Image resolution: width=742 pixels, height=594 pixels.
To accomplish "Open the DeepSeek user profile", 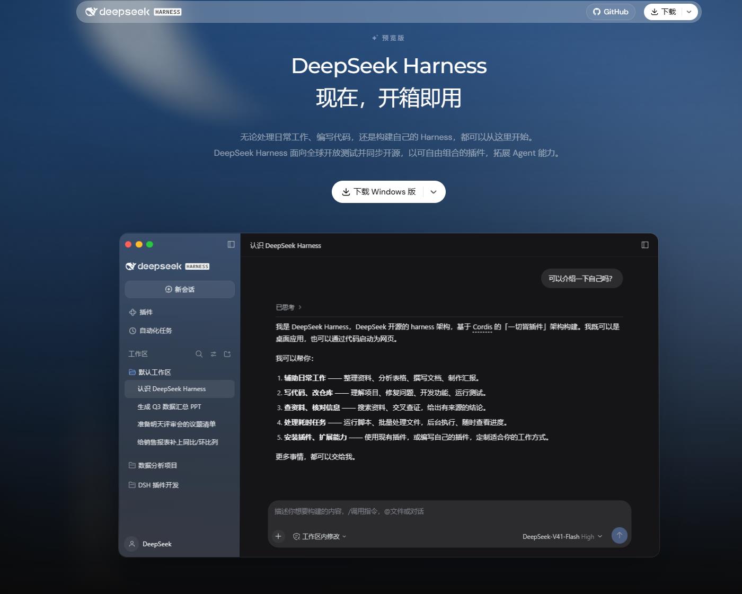I will pyautogui.click(x=148, y=544).
